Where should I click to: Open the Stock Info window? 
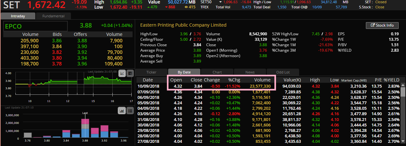(382, 25)
